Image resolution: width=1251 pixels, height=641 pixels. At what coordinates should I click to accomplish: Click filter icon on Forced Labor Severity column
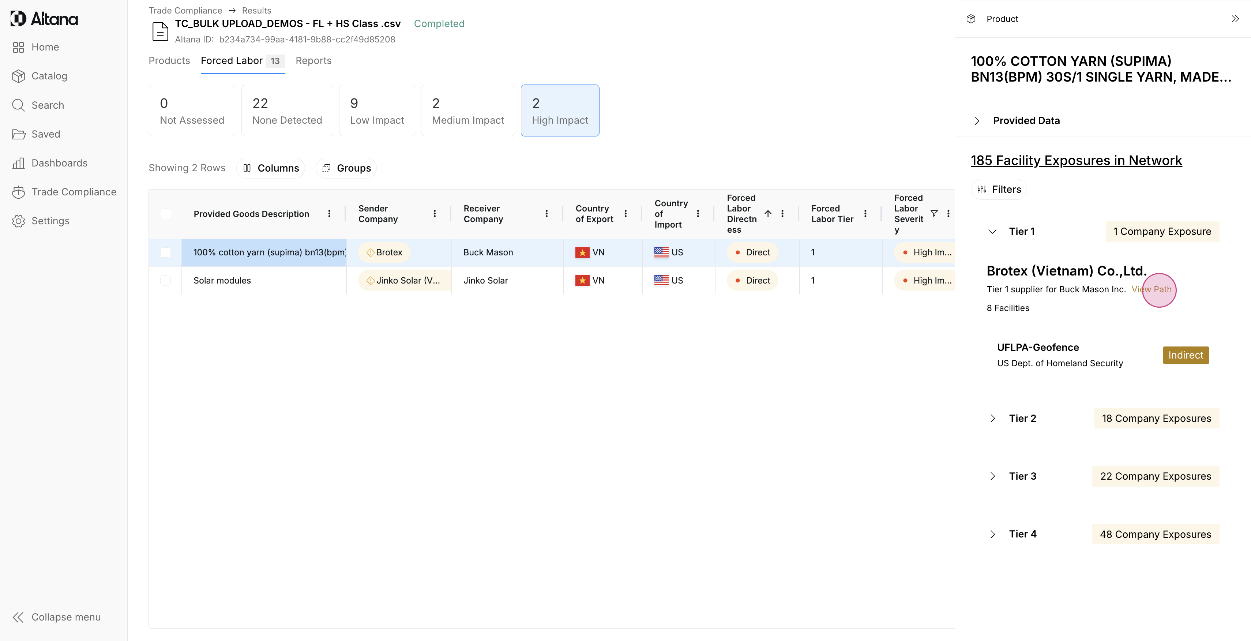pyautogui.click(x=934, y=214)
